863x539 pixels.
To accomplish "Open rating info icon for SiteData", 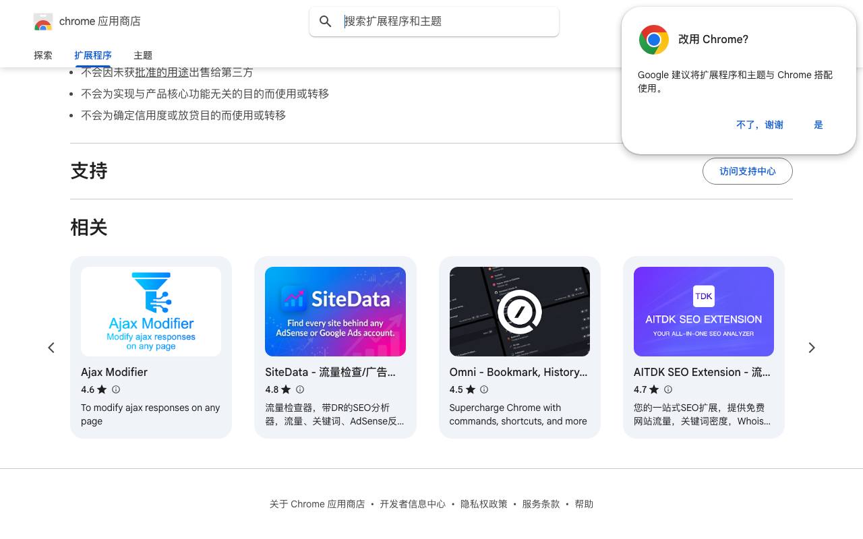I will 300,389.
